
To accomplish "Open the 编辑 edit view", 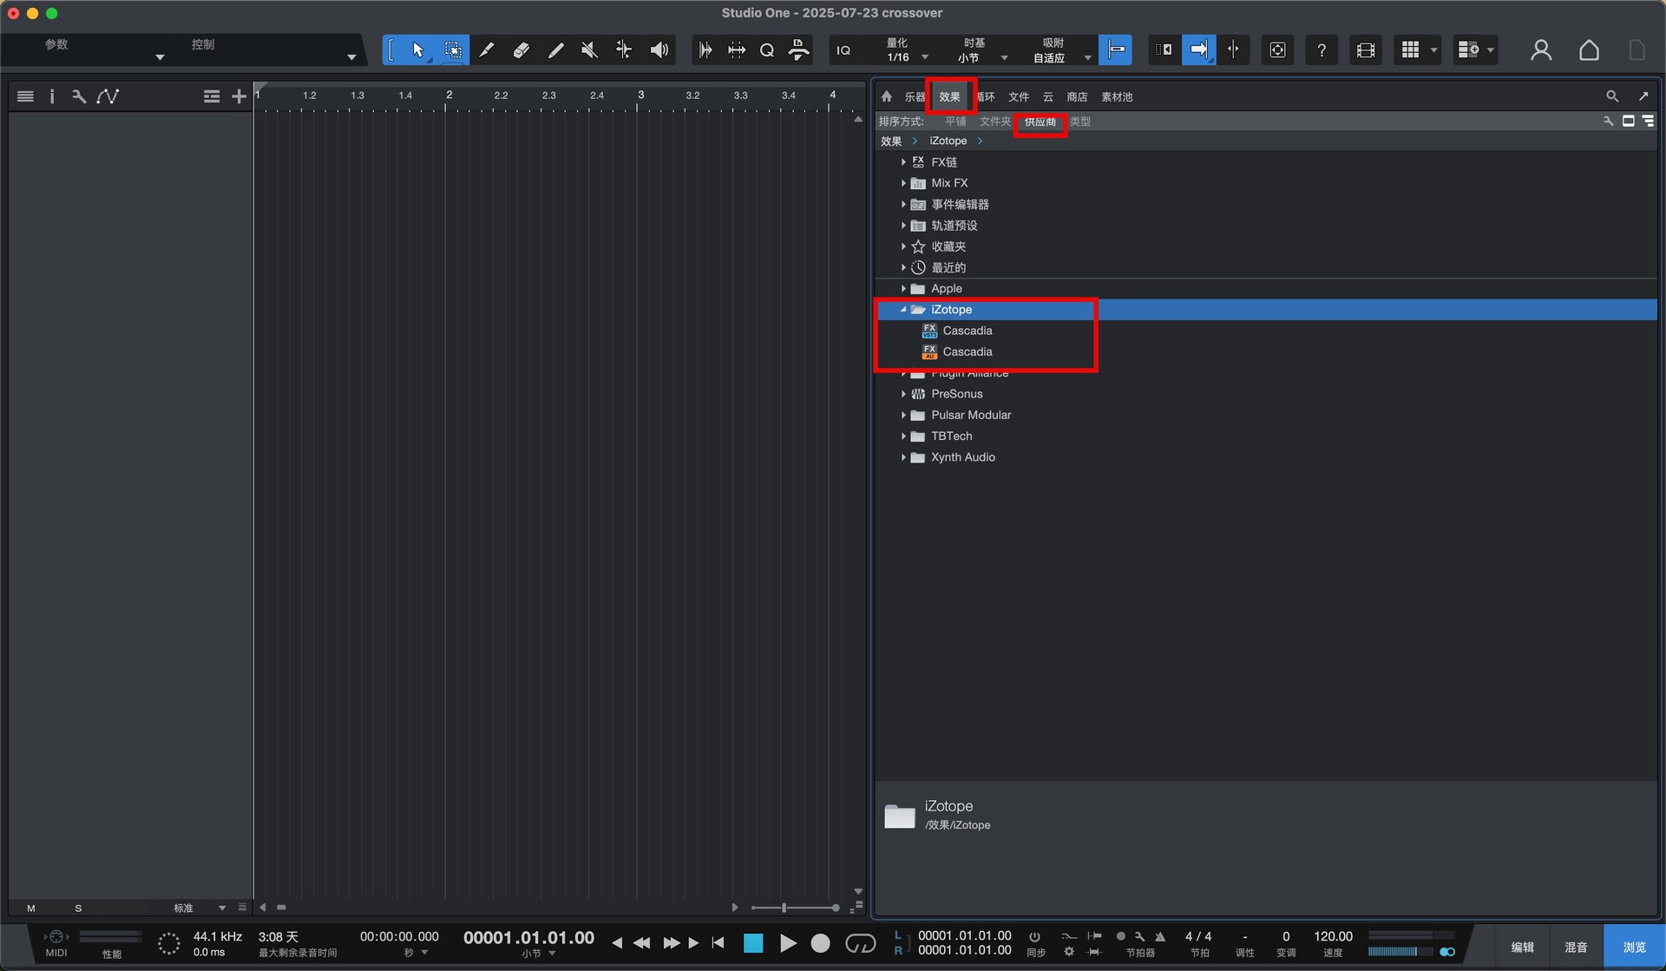I will [x=1523, y=947].
